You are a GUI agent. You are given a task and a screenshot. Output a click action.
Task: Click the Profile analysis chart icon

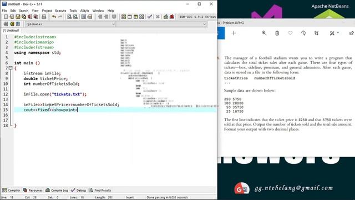point(166,17)
